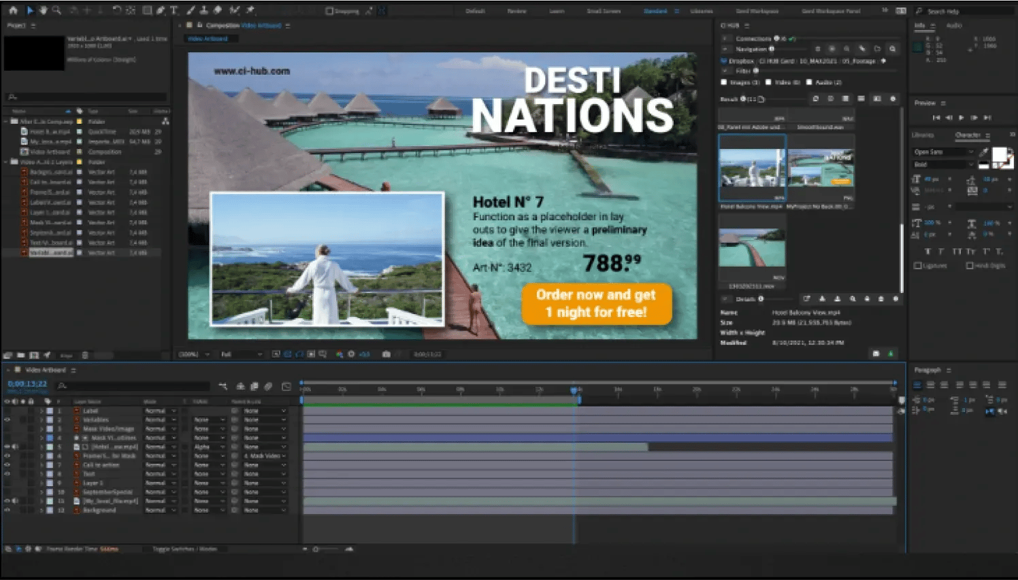Open the Audio panel tab
This screenshot has height=580, width=1018.
tap(955, 25)
